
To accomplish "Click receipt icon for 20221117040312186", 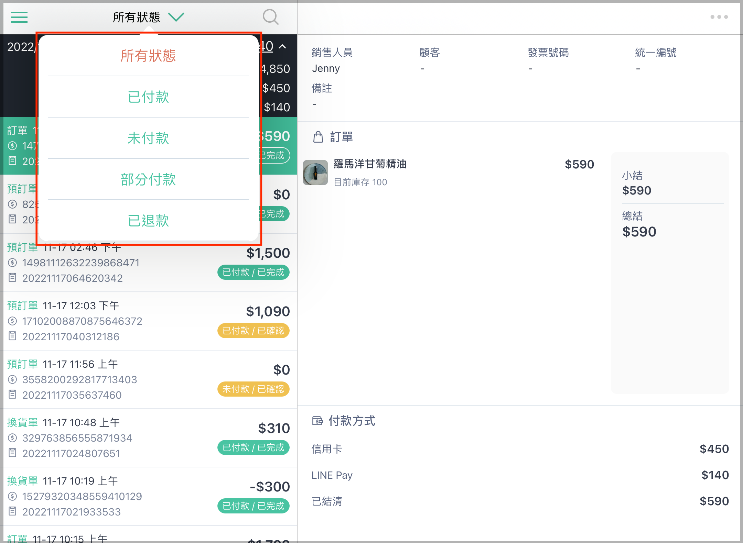I will pos(12,336).
